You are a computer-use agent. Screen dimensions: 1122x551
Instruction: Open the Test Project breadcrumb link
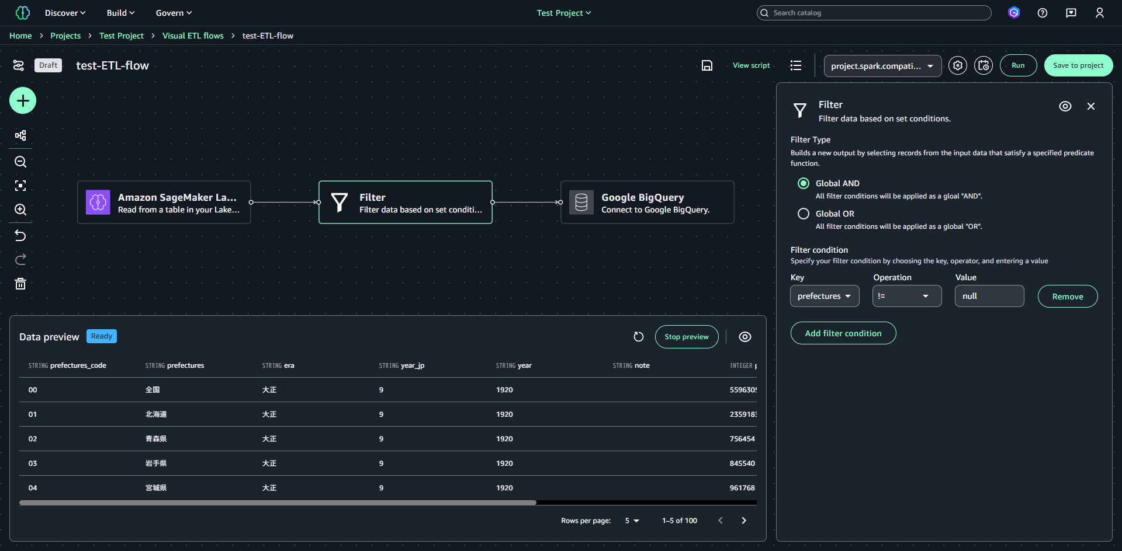click(121, 36)
